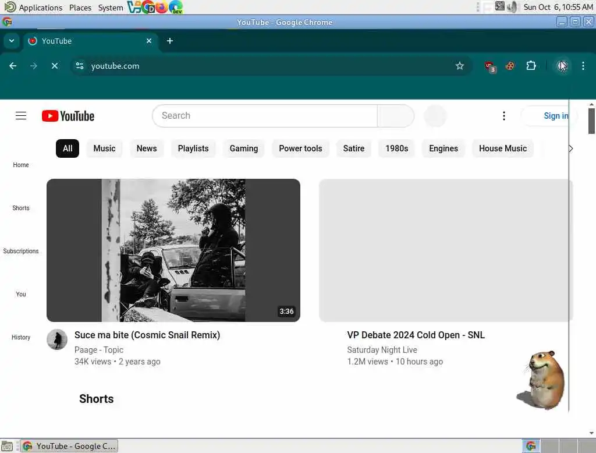Go to Shorts in sidebar

pos(21,208)
